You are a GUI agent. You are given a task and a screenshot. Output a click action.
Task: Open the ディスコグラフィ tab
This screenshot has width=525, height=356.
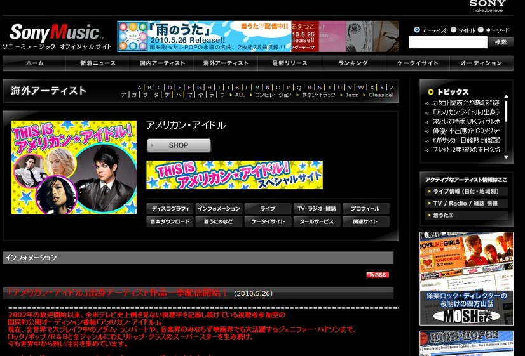[x=170, y=209]
